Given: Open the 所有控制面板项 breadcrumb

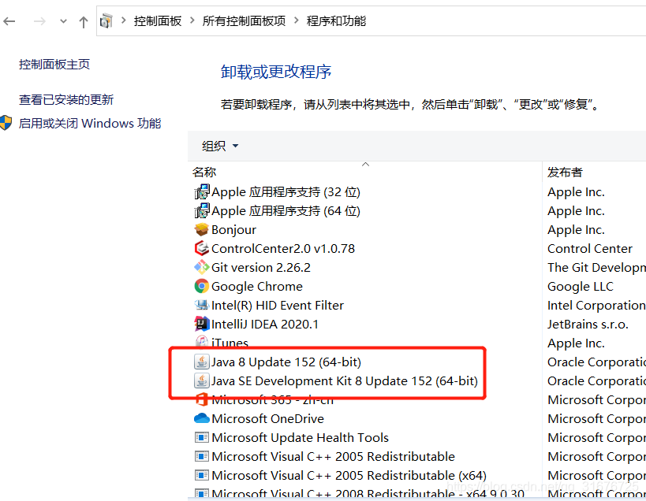Looking at the screenshot, I should pyautogui.click(x=244, y=21).
